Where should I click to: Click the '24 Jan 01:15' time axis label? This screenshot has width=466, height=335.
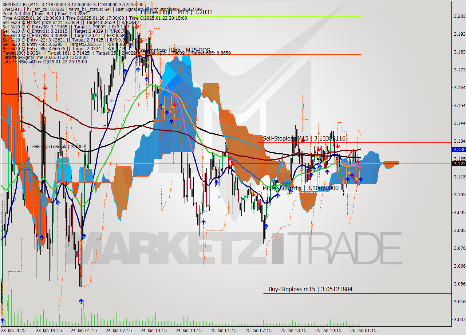(x=84, y=331)
